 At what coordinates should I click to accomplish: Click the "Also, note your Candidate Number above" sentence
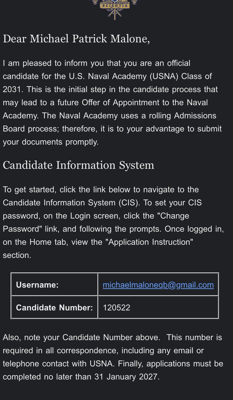pos(81,337)
